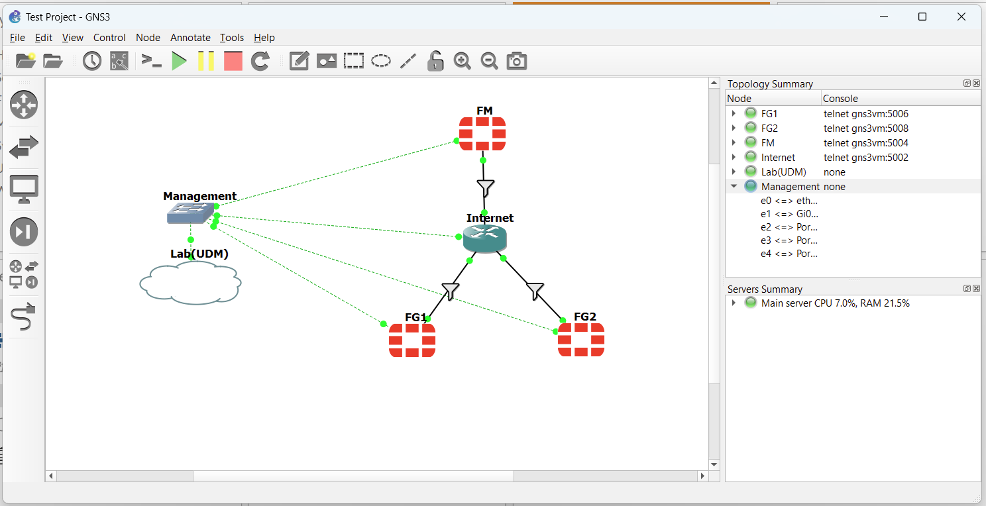
Task: Open the snapshots manager clock icon
Action: click(x=91, y=62)
